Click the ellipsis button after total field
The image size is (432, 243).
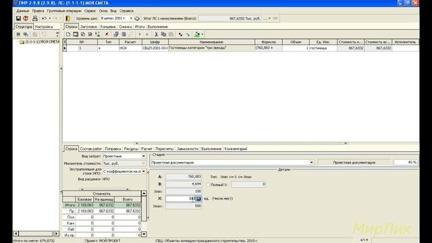point(265,18)
